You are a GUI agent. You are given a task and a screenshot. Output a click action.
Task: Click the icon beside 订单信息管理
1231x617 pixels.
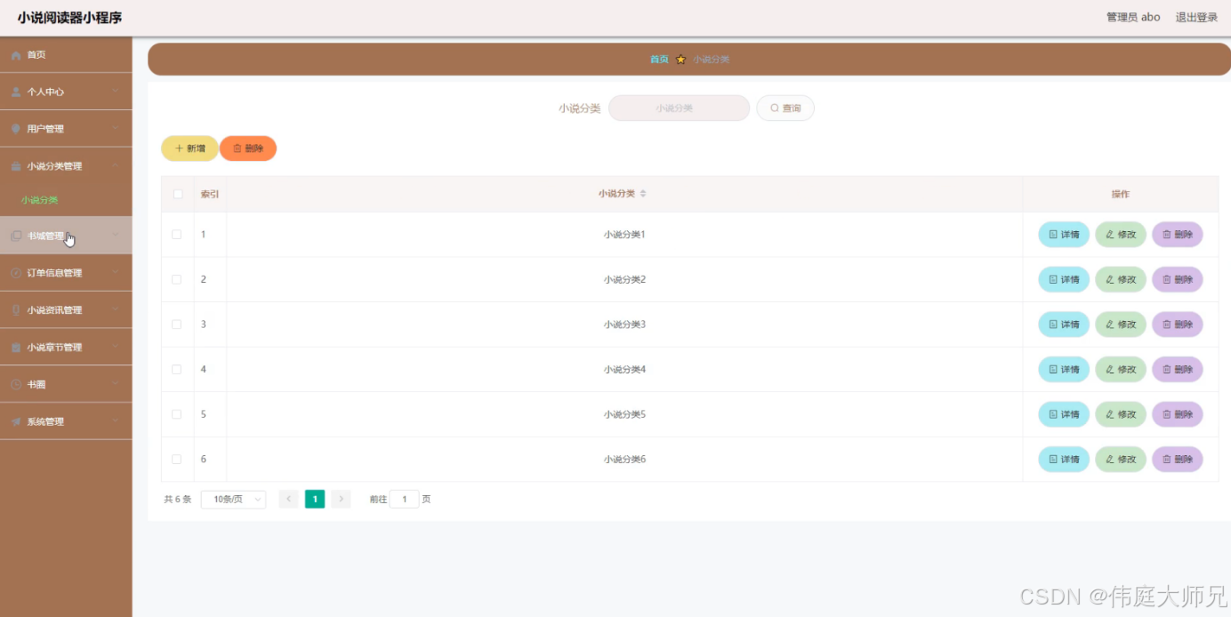tap(16, 273)
